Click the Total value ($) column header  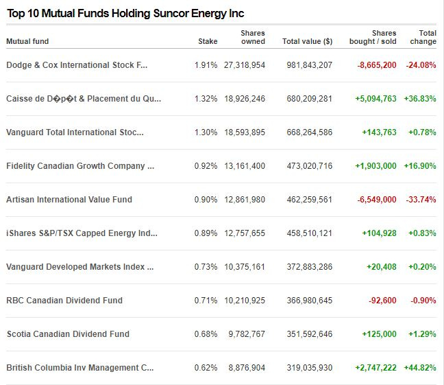point(307,41)
